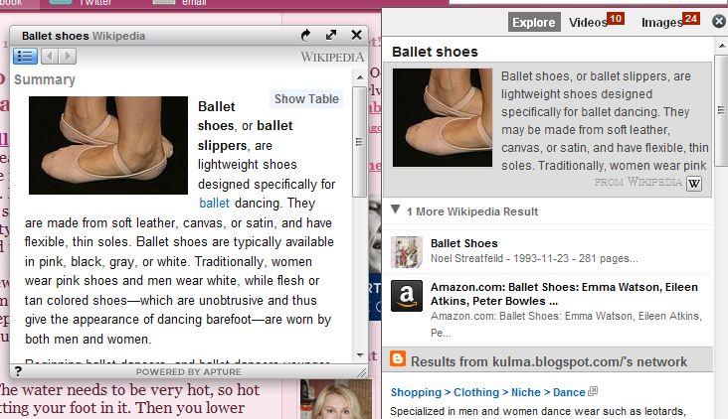
Task: Click the popup scrollbar down arrow
Action: 360,355
